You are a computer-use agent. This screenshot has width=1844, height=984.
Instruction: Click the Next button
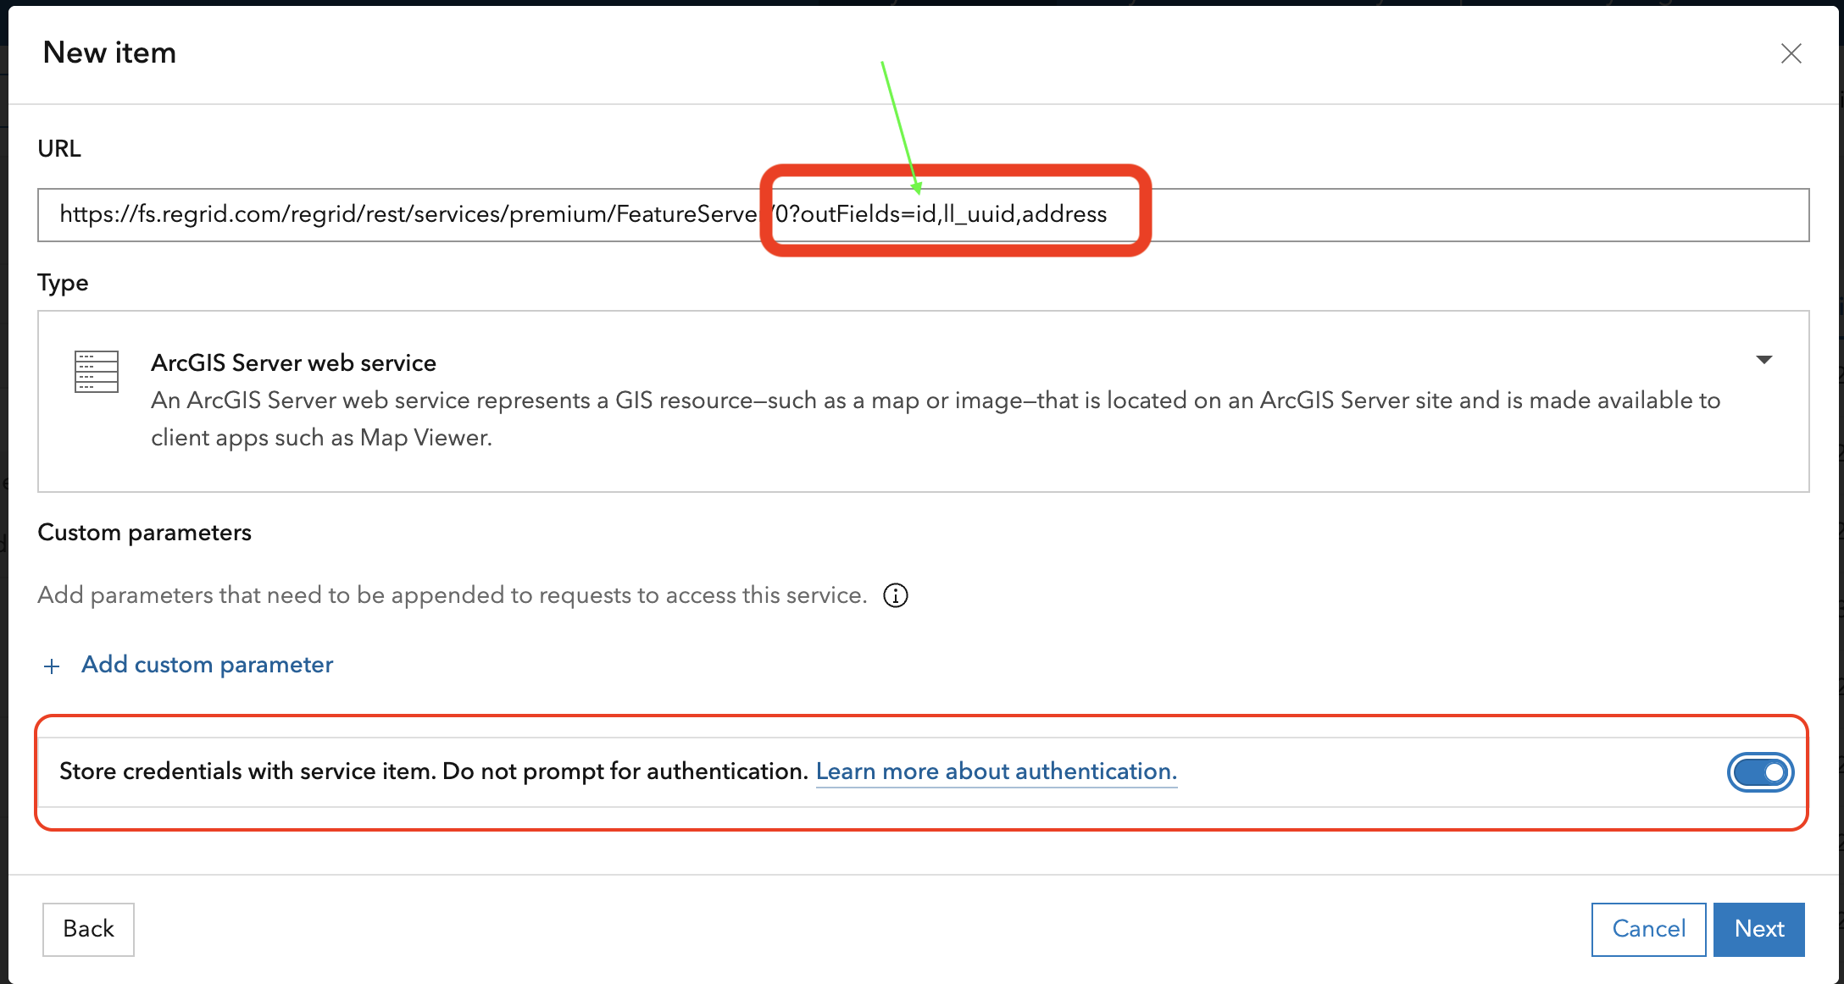(1758, 929)
